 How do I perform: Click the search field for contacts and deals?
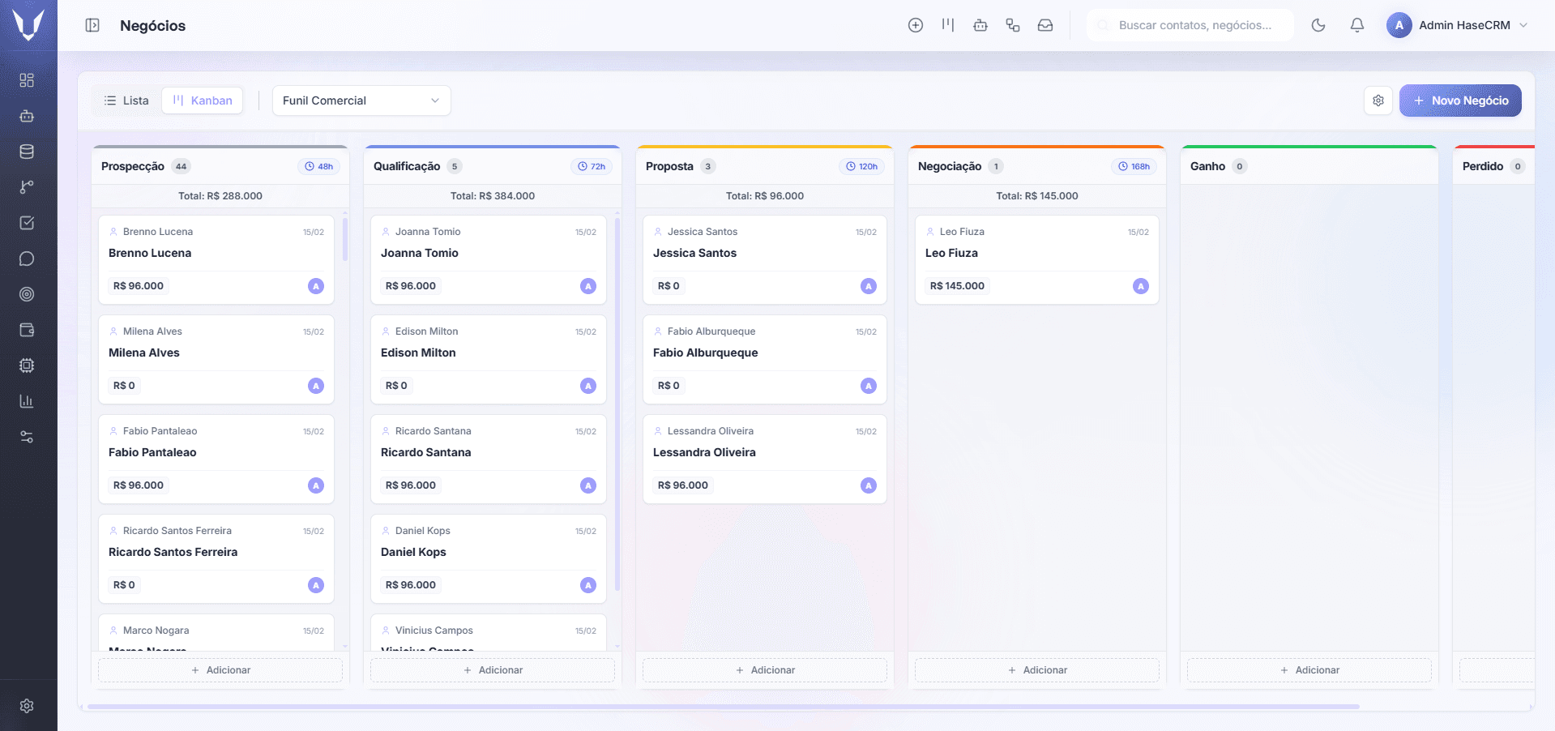(1190, 25)
